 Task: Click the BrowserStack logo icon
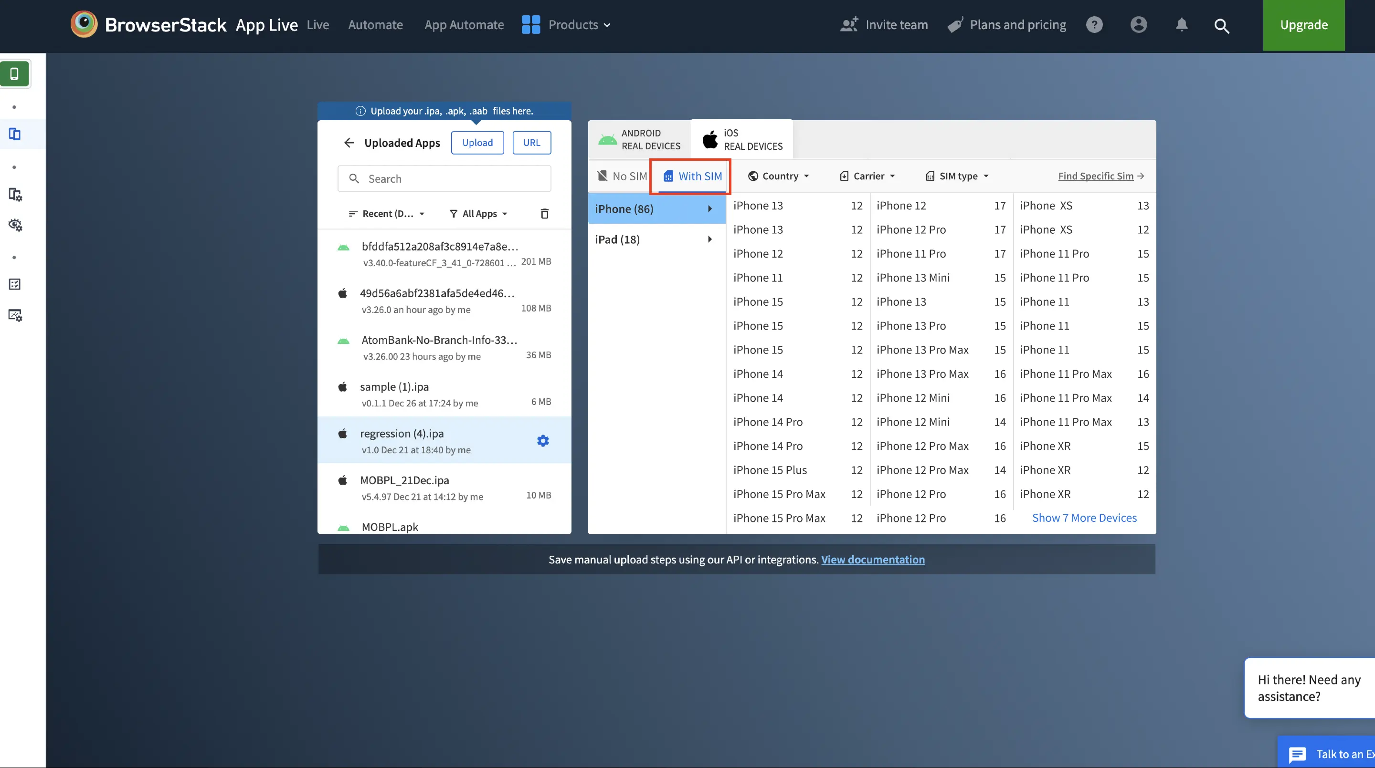(x=84, y=24)
